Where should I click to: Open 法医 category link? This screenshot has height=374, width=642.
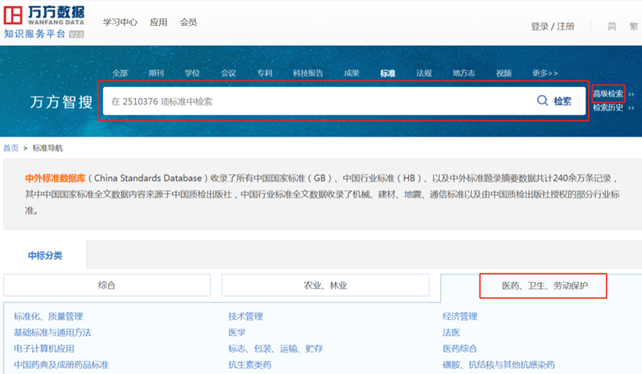[451, 332]
